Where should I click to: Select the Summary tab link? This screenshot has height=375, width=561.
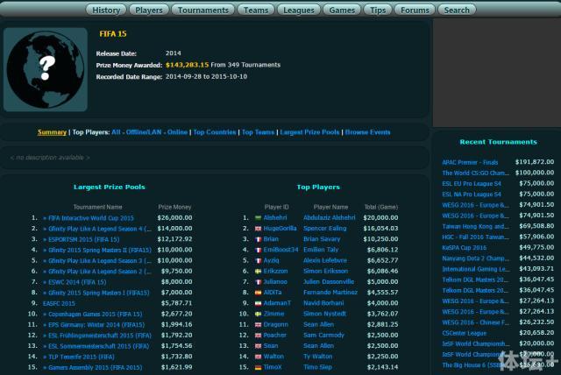click(x=52, y=132)
